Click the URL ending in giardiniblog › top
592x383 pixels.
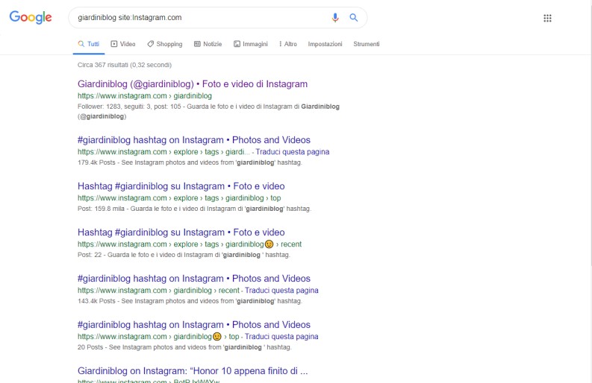(x=179, y=198)
